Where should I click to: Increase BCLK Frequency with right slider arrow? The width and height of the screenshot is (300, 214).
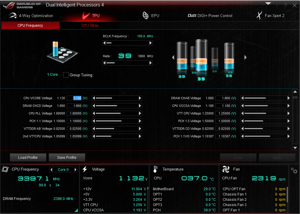pyautogui.click(x=151, y=43)
